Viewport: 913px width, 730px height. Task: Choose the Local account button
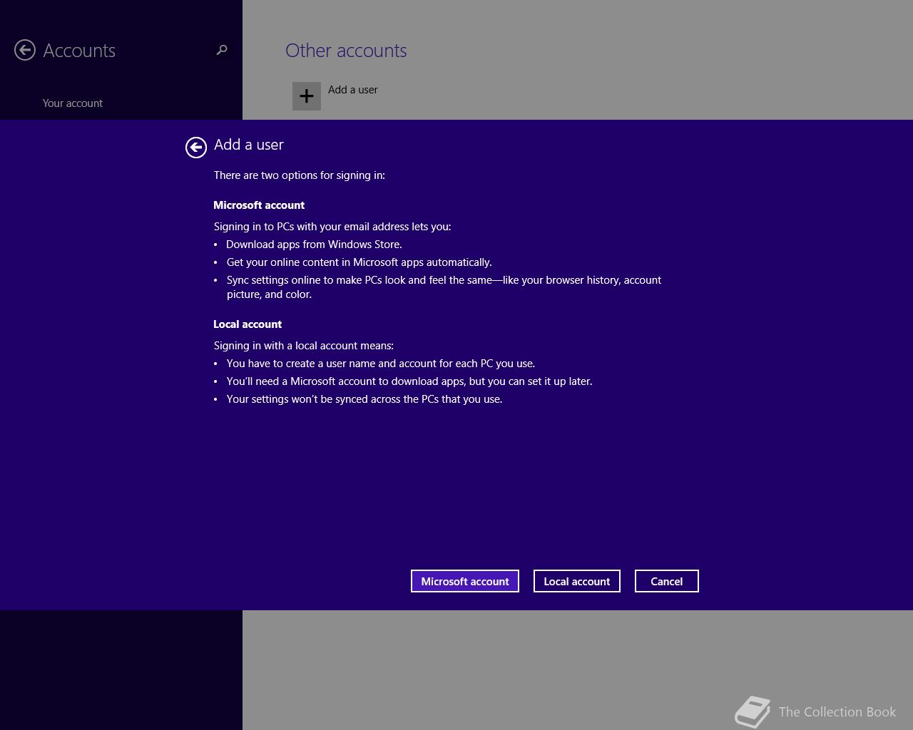(577, 581)
